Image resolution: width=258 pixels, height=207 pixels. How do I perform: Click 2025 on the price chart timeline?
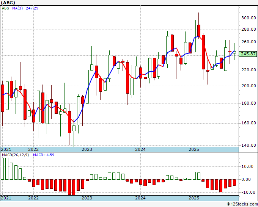coord(194,149)
